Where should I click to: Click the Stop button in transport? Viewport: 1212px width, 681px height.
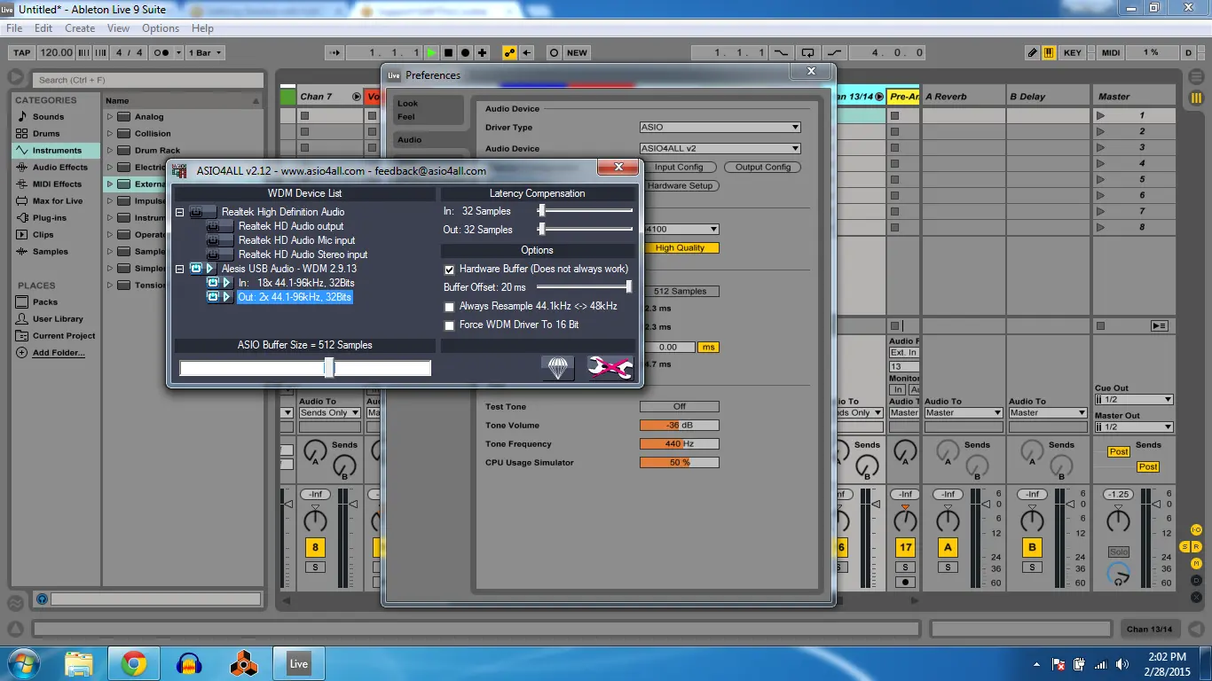pos(448,52)
